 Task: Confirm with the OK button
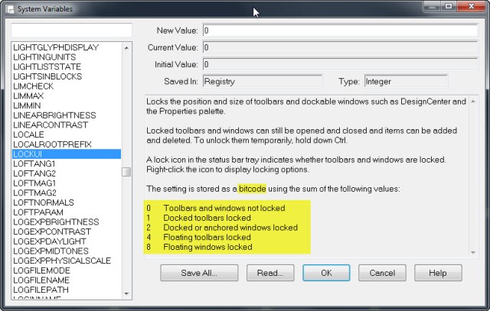pos(325,273)
